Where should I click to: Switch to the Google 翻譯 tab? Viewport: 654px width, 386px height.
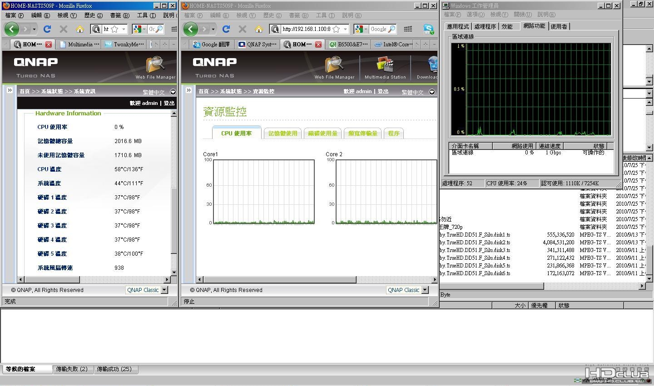[x=212, y=45]
